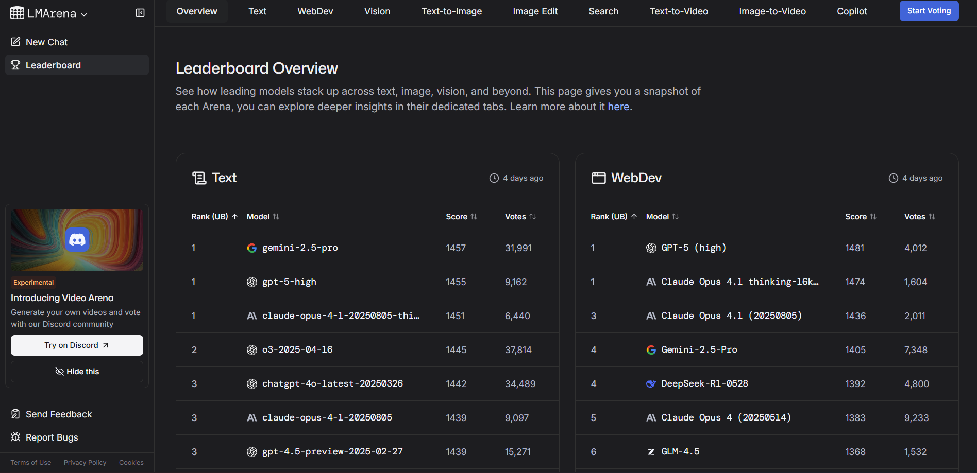This screenshot has width=977, height=473.
Task: Click the LMArena grid logo icon
Action: click(x=17, y=13)
